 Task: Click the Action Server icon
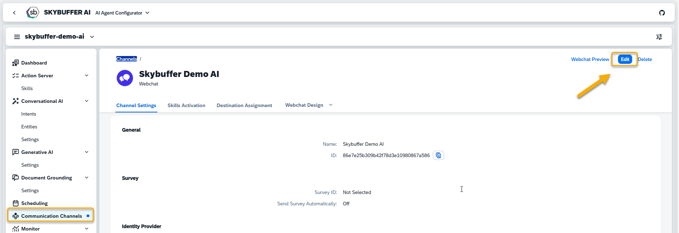(16, 76)
